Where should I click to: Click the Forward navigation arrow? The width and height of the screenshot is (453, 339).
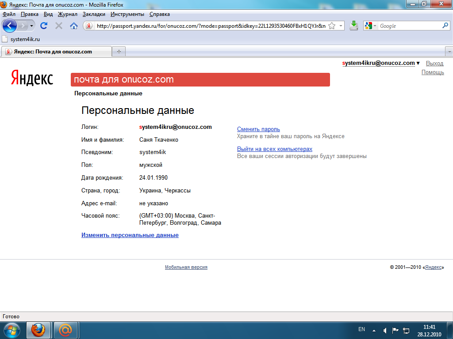point(23,26)
